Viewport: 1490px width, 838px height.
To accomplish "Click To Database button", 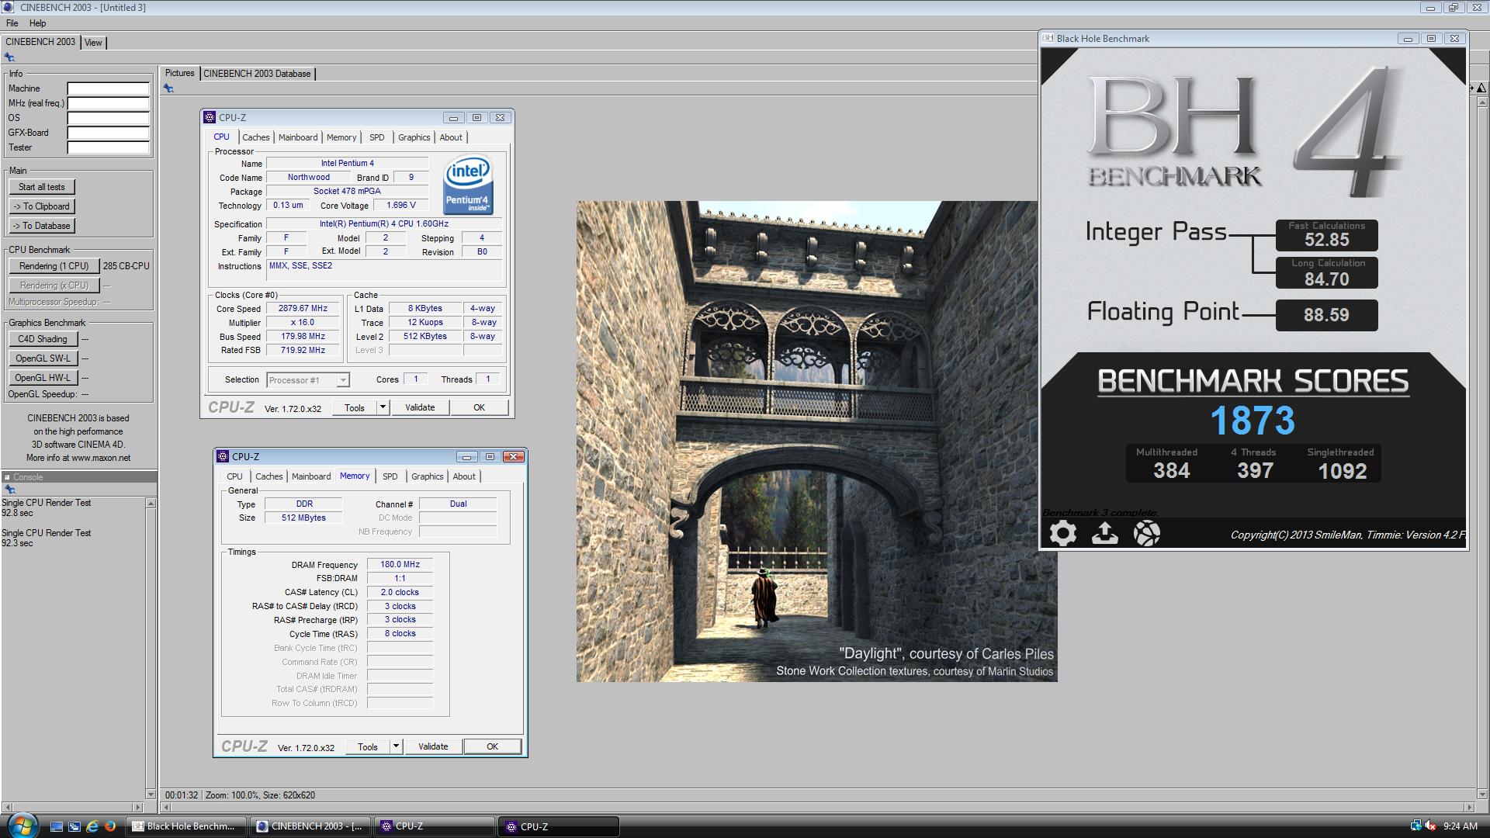I will click(42, 226).
